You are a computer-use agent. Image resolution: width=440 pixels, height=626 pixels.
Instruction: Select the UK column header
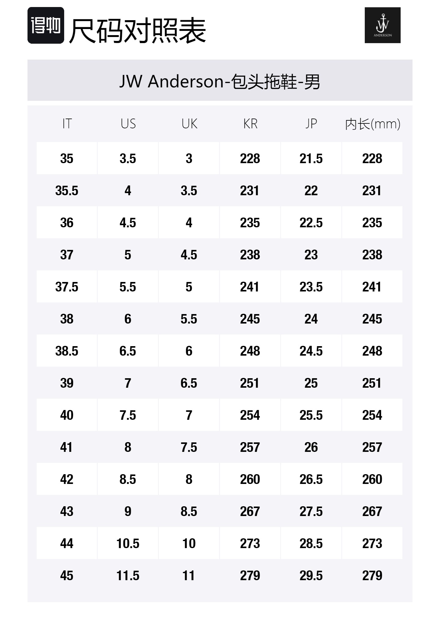coord(189,124)
